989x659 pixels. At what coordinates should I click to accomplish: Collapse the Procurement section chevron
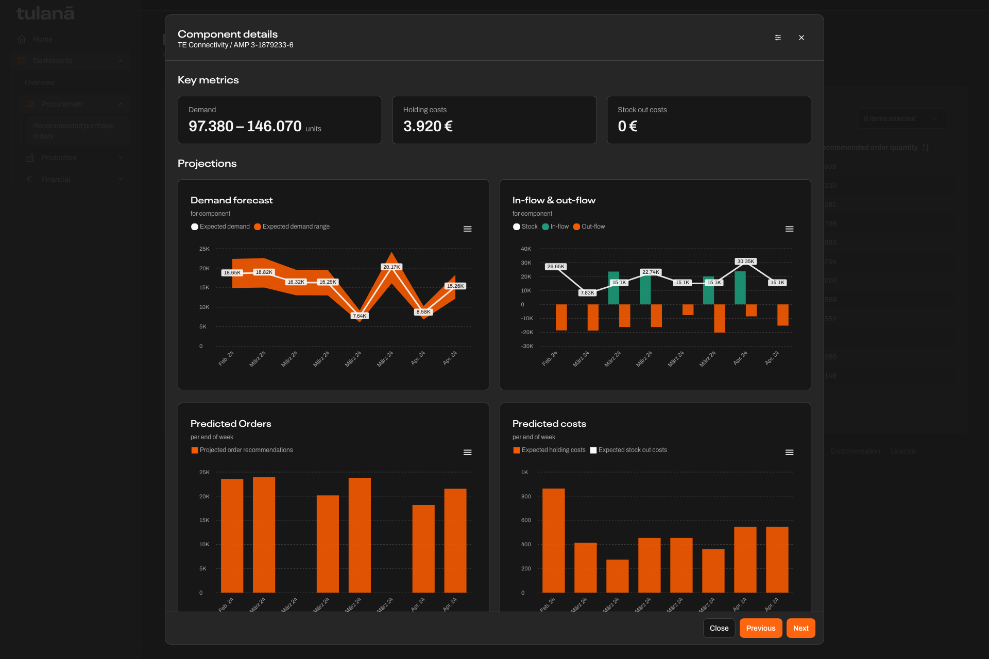point(121,104)
